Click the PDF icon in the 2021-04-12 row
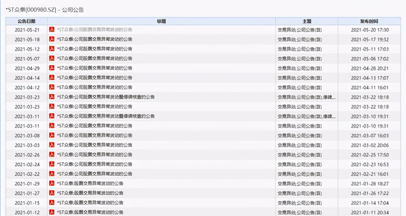The image size is (406, 216). coord(52,87)
